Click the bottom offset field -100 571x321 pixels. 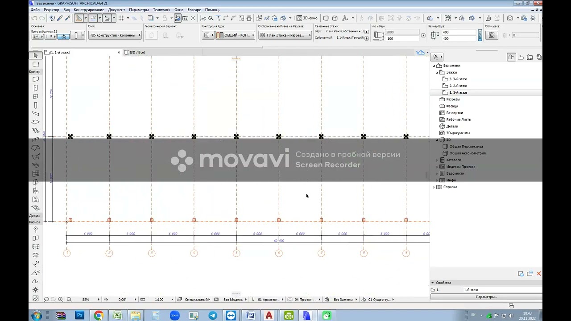[x=401, y=39]
